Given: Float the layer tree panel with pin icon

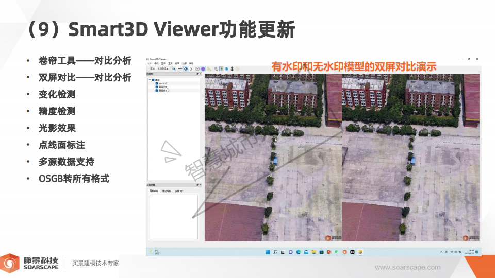Looking at the screenshot, I should tap(197, 74).
